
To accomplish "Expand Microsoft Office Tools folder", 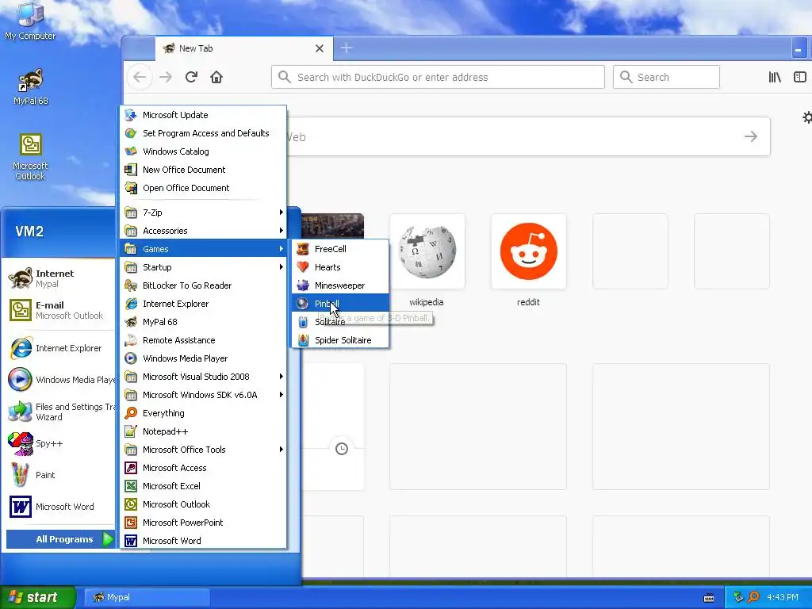I will [x=204, y=450].
